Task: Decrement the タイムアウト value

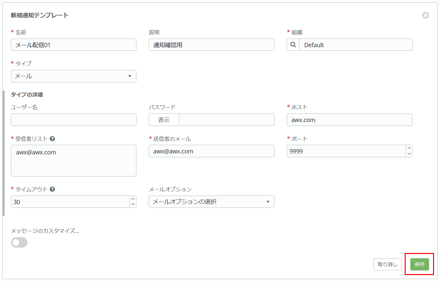Action: [x=133, y=204]
